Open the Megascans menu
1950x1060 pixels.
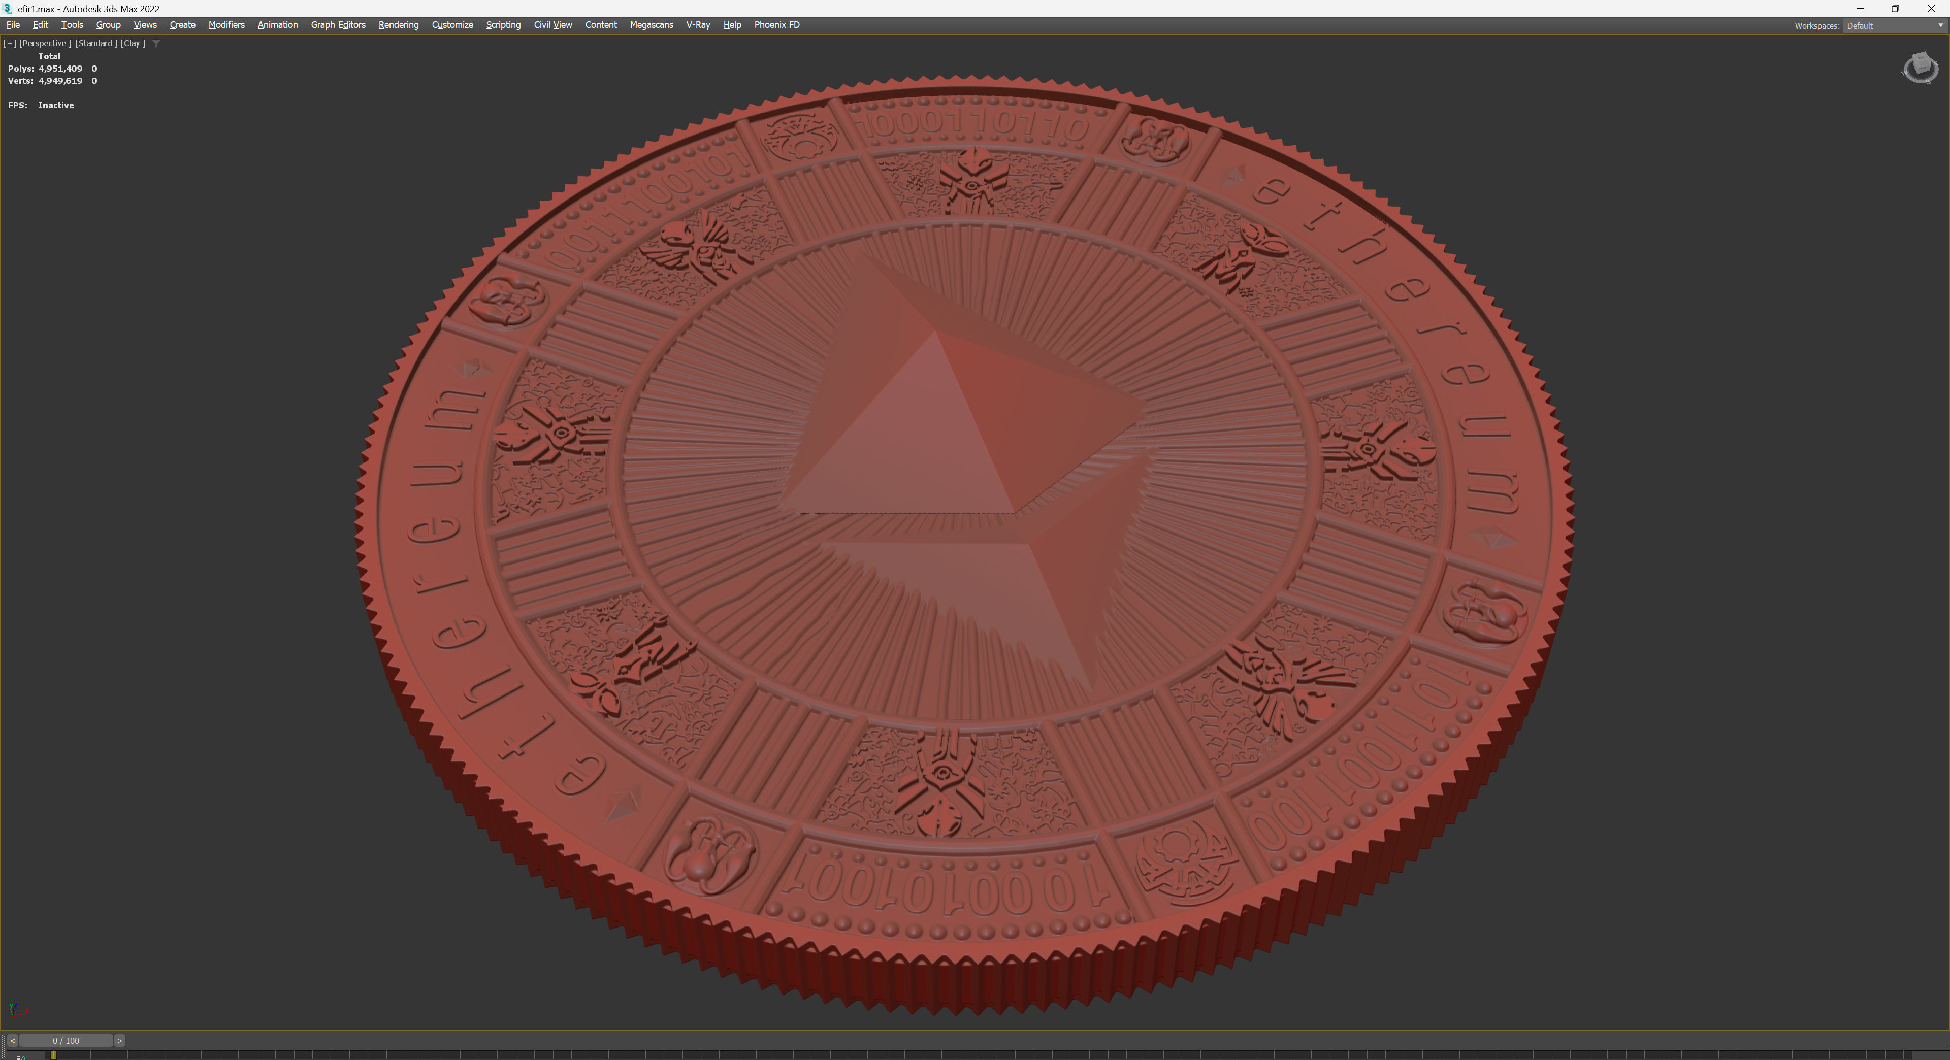pos(651,25)
